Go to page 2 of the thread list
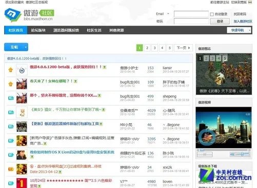Screen dimensions: 257x188 point(147,48)
